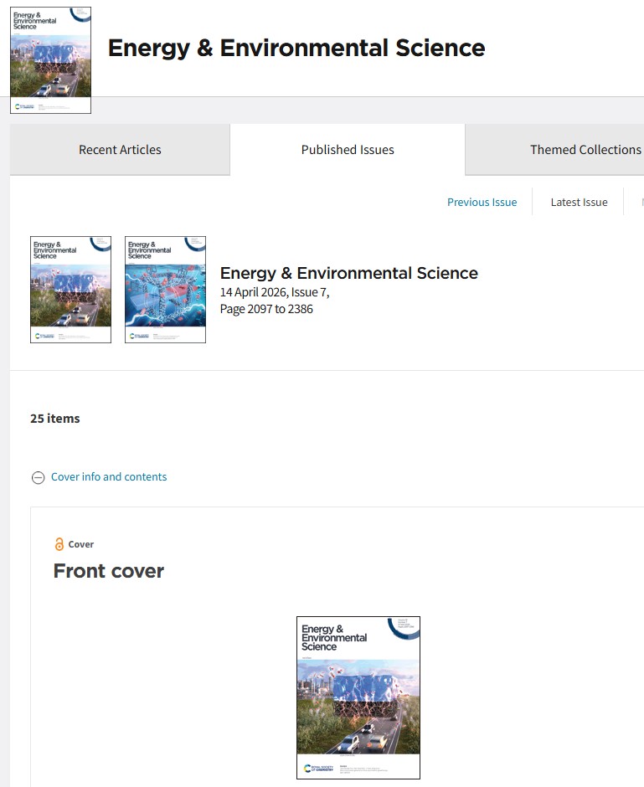644x787 pixels.
Task: Select the Published Issues tab
Action: click(x=348, y=150)
